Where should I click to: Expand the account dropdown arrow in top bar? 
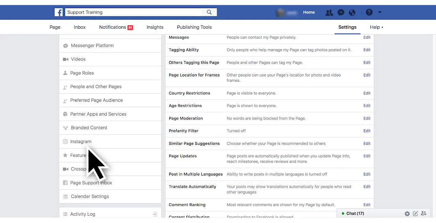tap(380, 12)
